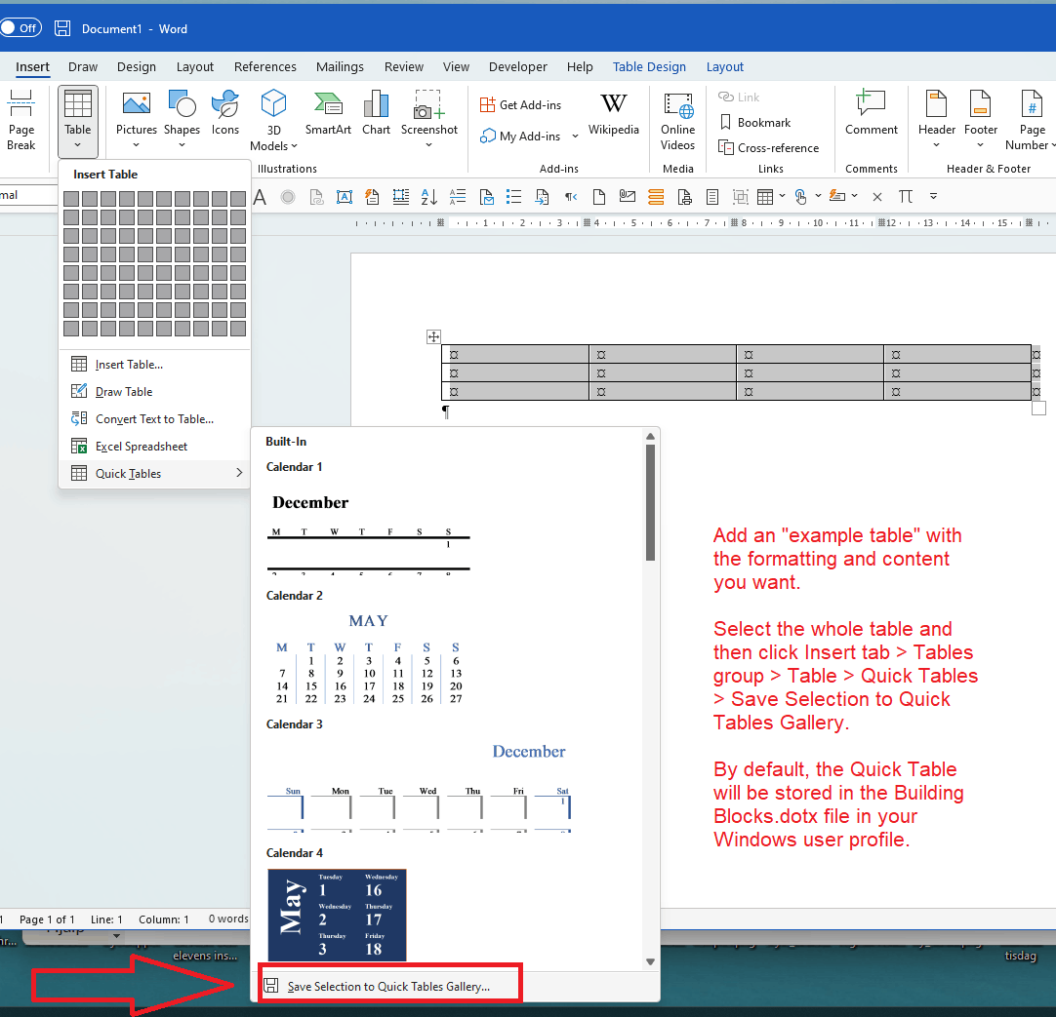Open the style name box showing 'mal'
Viewport: 1056px width, 1017px height.
[28, 195]
